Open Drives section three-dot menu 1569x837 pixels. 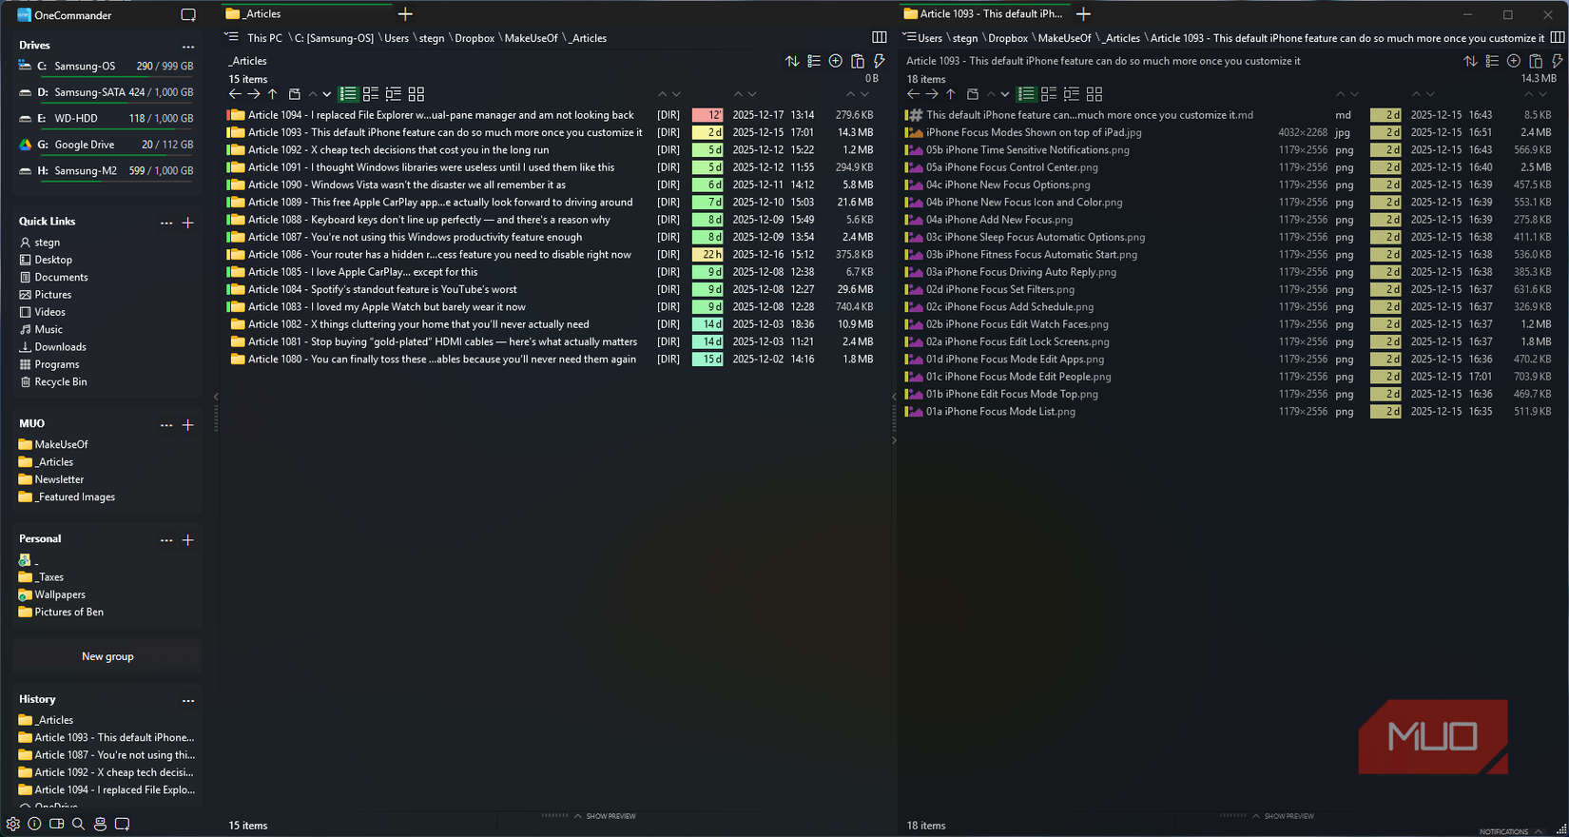click(x=188, y=46)
